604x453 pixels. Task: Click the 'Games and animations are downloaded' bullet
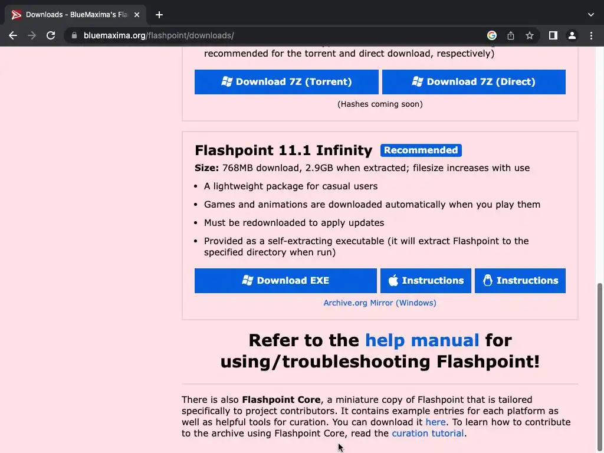pos(372,205)
